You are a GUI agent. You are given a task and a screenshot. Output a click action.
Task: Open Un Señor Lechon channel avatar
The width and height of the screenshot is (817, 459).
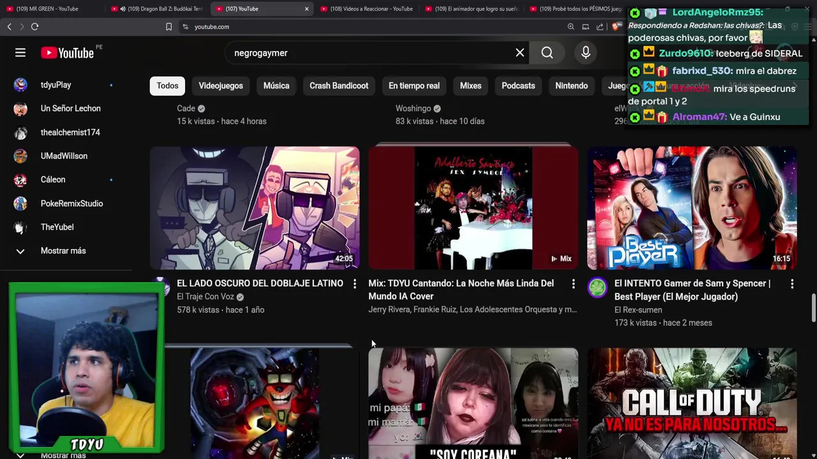(20, 108)
